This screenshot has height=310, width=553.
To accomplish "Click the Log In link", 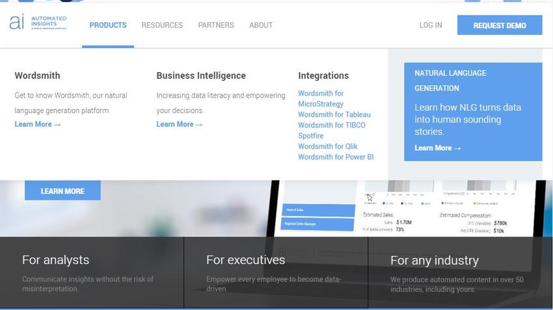I will [431, 25].
